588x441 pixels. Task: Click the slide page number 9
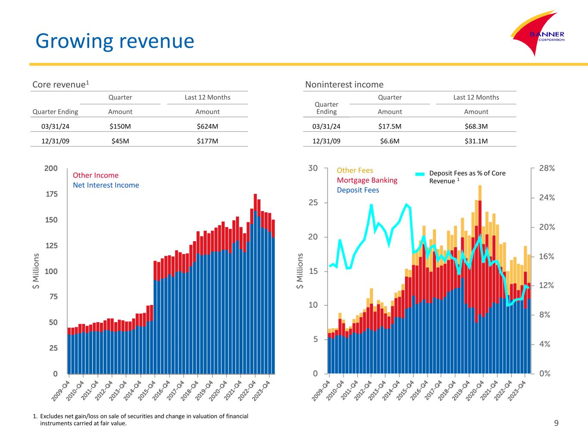556,423
